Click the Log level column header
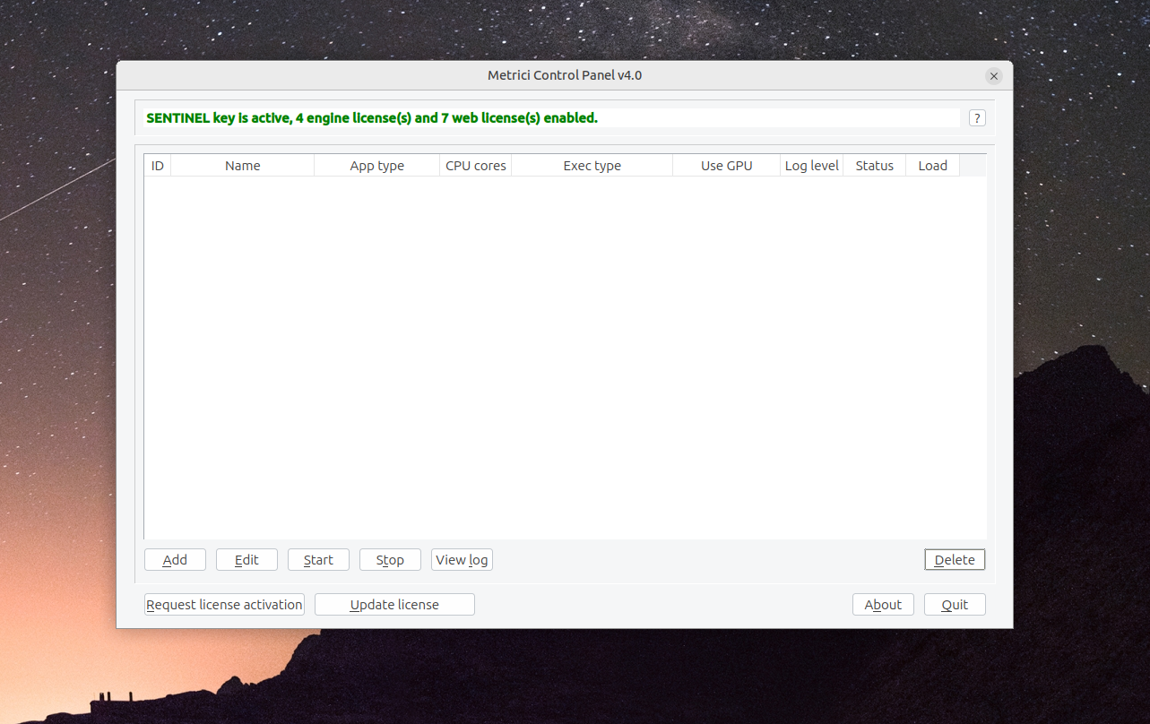Screen dimensions: 1150x724 [x=812, y=165]
